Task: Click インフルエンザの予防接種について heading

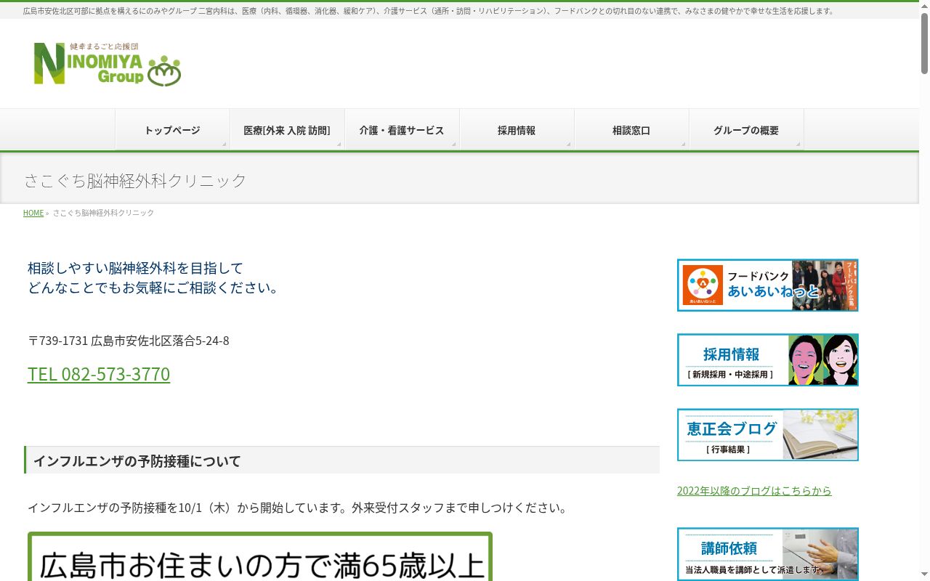Action: (342, 460)
